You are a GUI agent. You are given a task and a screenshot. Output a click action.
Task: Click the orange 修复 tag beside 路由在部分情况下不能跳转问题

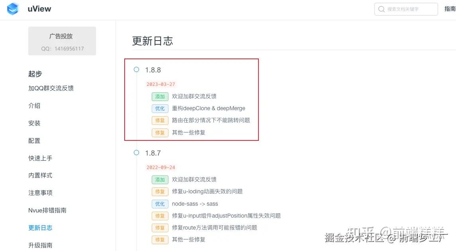tap(160, 120)
